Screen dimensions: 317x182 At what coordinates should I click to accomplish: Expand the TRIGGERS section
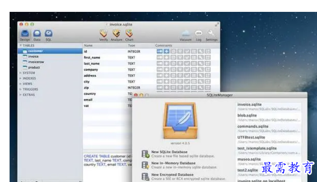pos(21,89)
